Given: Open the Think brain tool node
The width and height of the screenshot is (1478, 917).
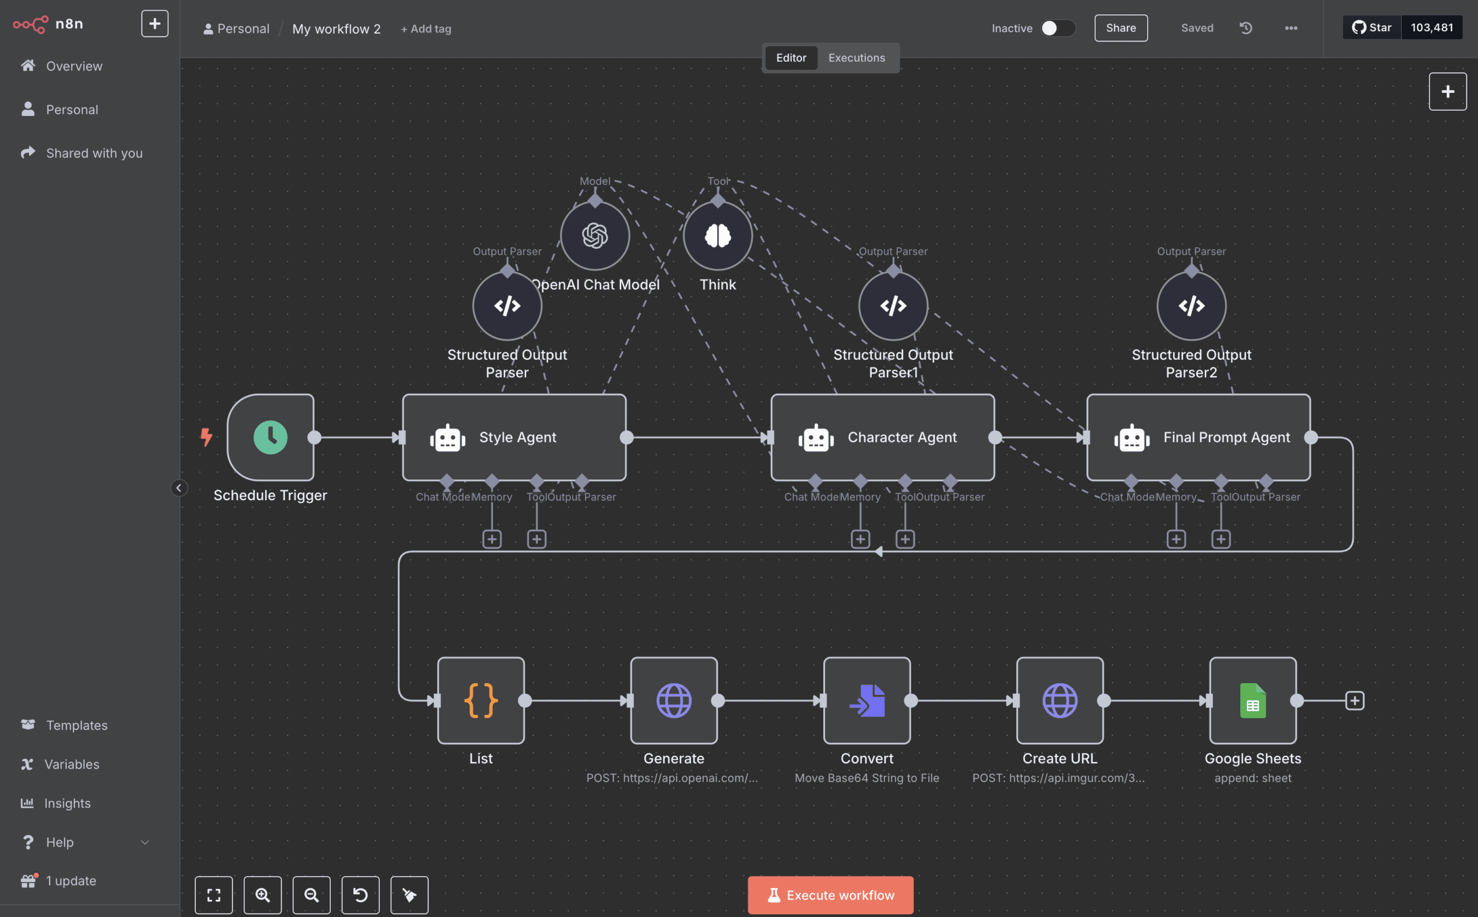Looking at the screenshot, I should click(718, 236).
